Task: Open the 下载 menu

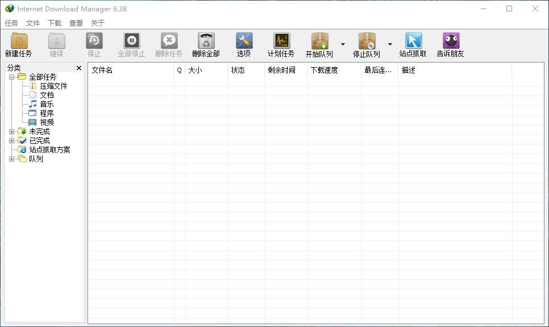Action: pos(55,23)
